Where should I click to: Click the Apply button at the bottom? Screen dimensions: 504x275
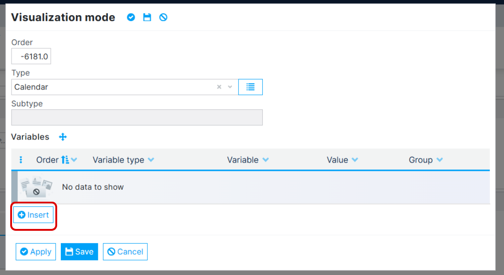(36, 252)
